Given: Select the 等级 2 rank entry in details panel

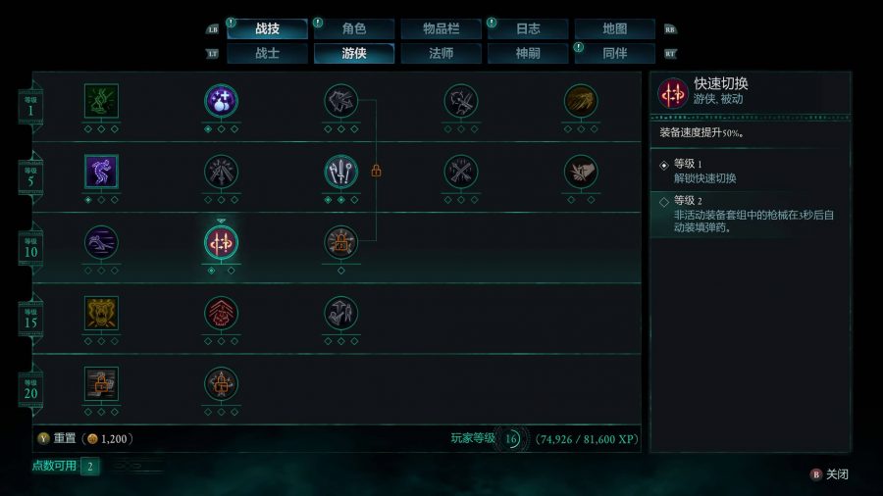Looking at the screenshot, I should [750, 215].
